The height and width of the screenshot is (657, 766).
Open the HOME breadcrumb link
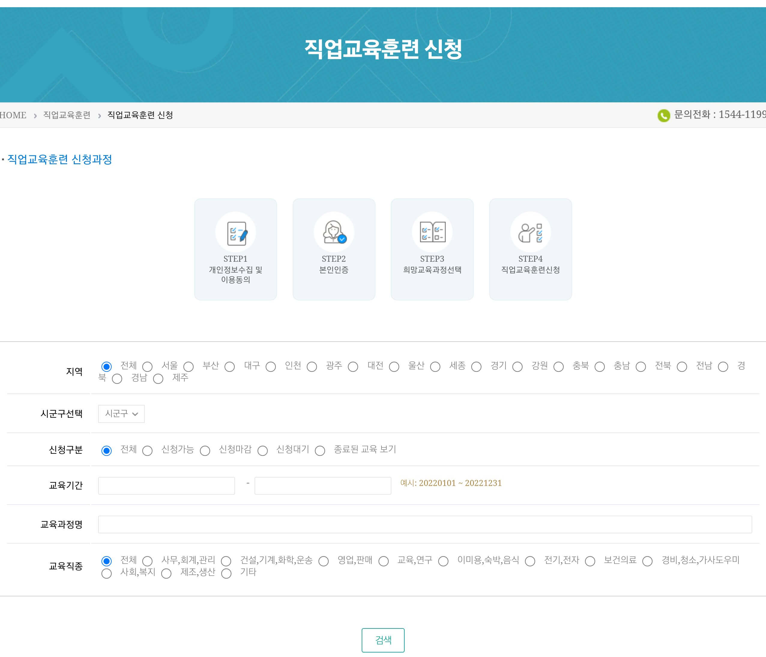click(13, 115)
